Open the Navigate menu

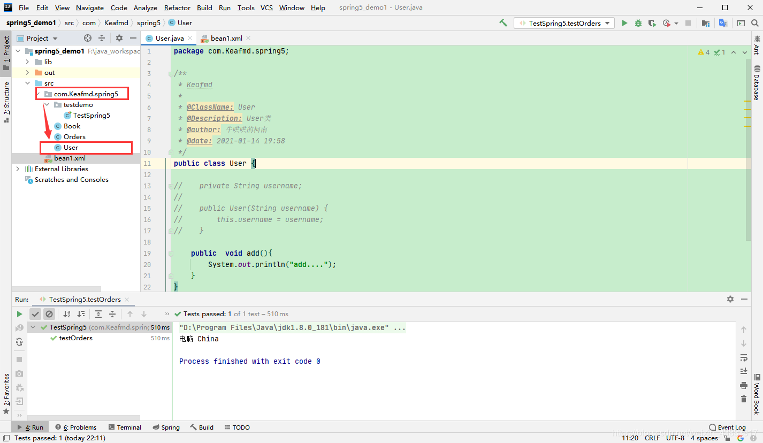click(x=90, y=7)
